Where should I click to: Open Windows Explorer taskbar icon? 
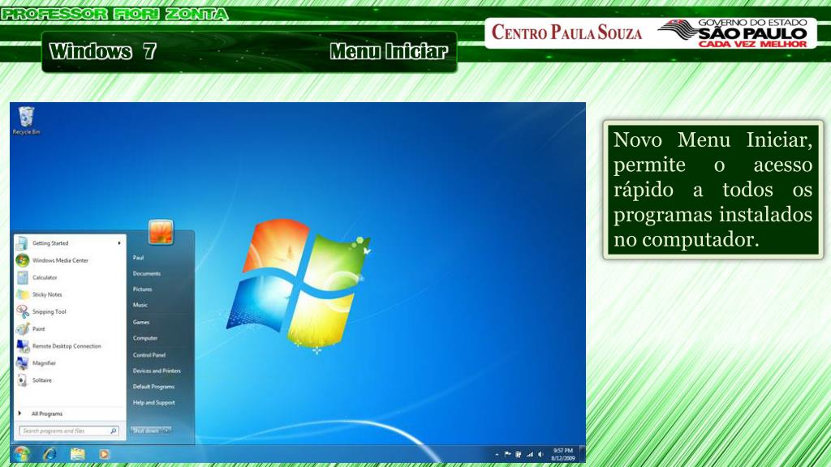tap(78, 454)
